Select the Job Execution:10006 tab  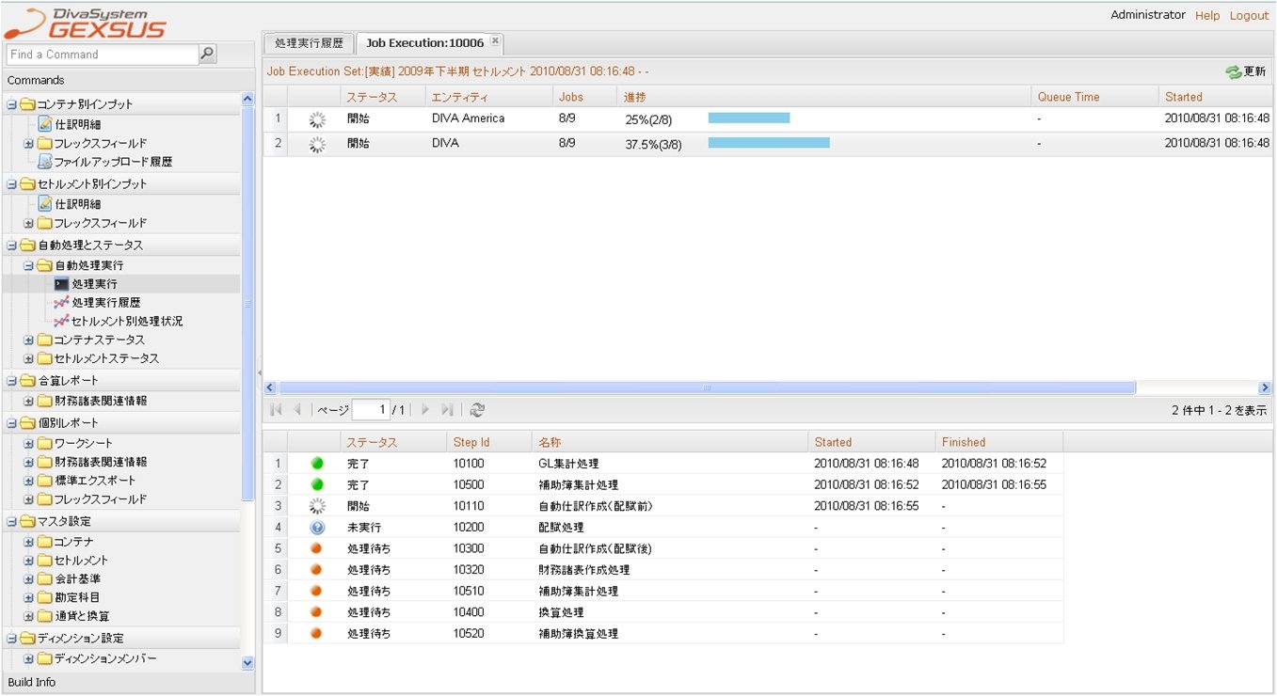pyautogui.click(x=425, y=43)
